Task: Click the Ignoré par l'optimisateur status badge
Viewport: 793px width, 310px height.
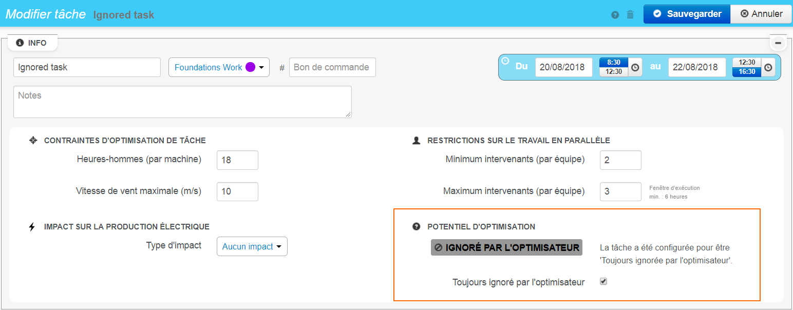Action: click(506, 247)
